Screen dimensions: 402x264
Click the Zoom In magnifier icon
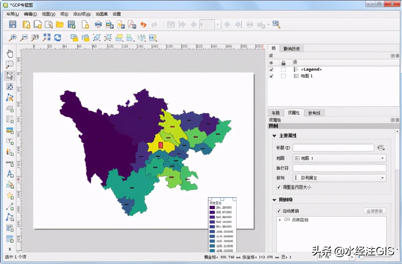pyautogui.click(x=13, y=38)
